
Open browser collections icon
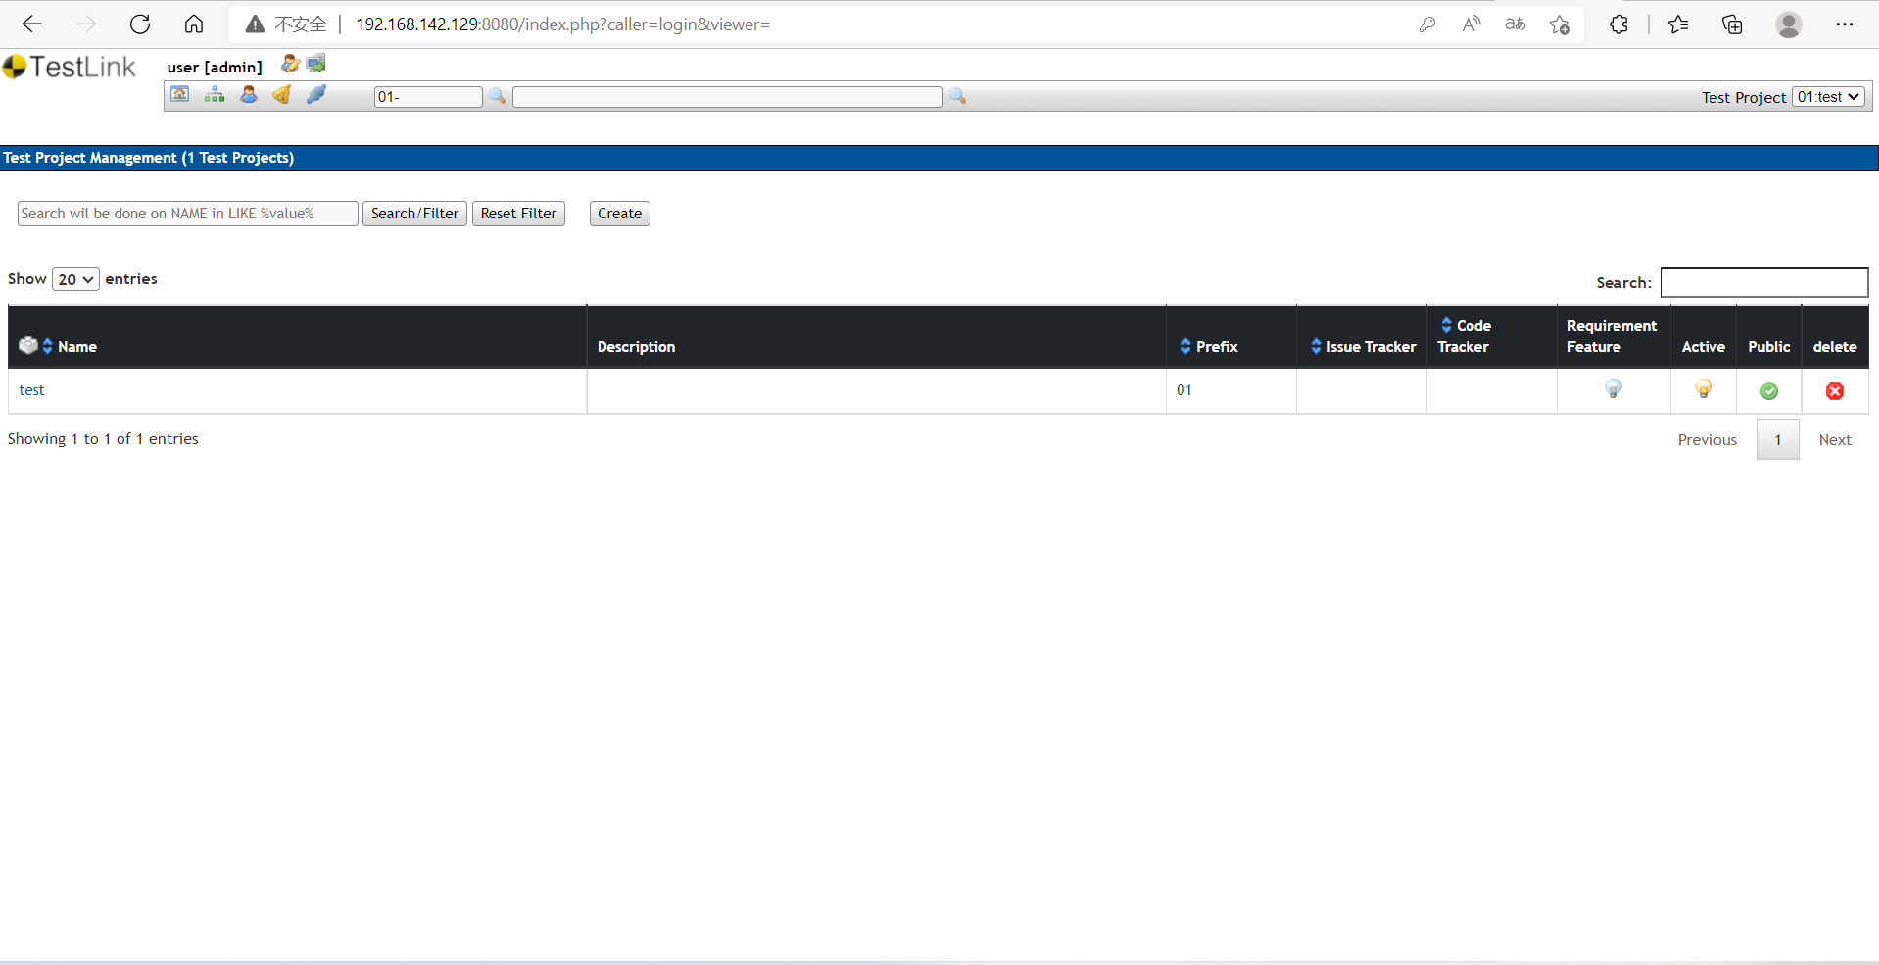click(1732, 24)
